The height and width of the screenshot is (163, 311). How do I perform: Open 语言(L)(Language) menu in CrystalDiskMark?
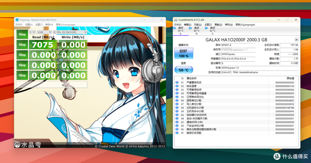pos(65,24)
